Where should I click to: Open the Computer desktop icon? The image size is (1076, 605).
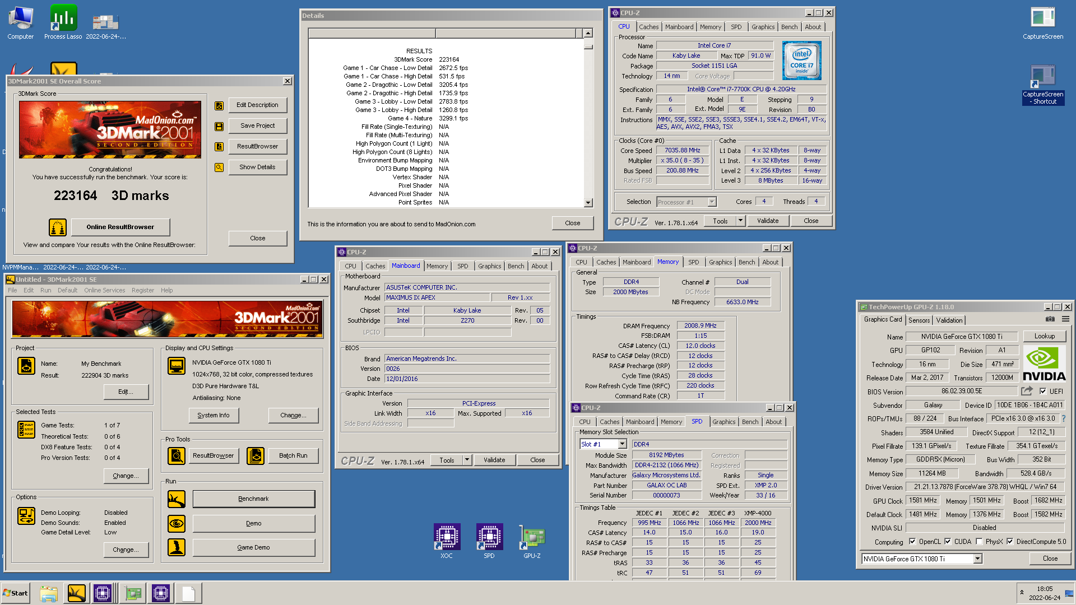pyautogui.click(x=21, y=22)
